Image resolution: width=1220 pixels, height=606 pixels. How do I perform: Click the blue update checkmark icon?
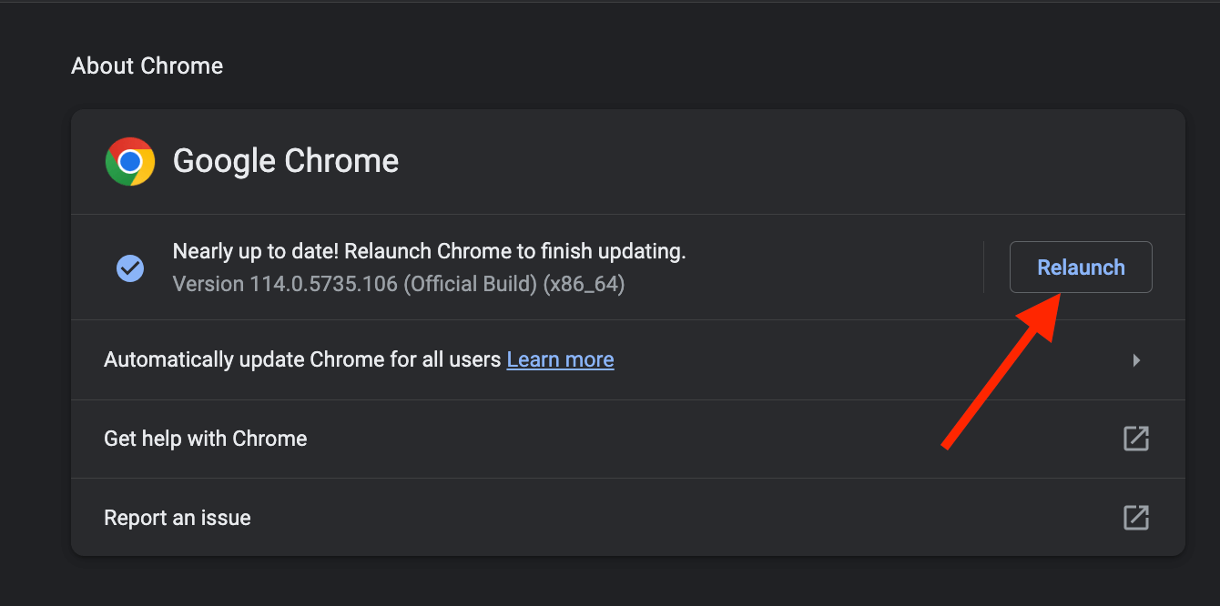[130, 268]
